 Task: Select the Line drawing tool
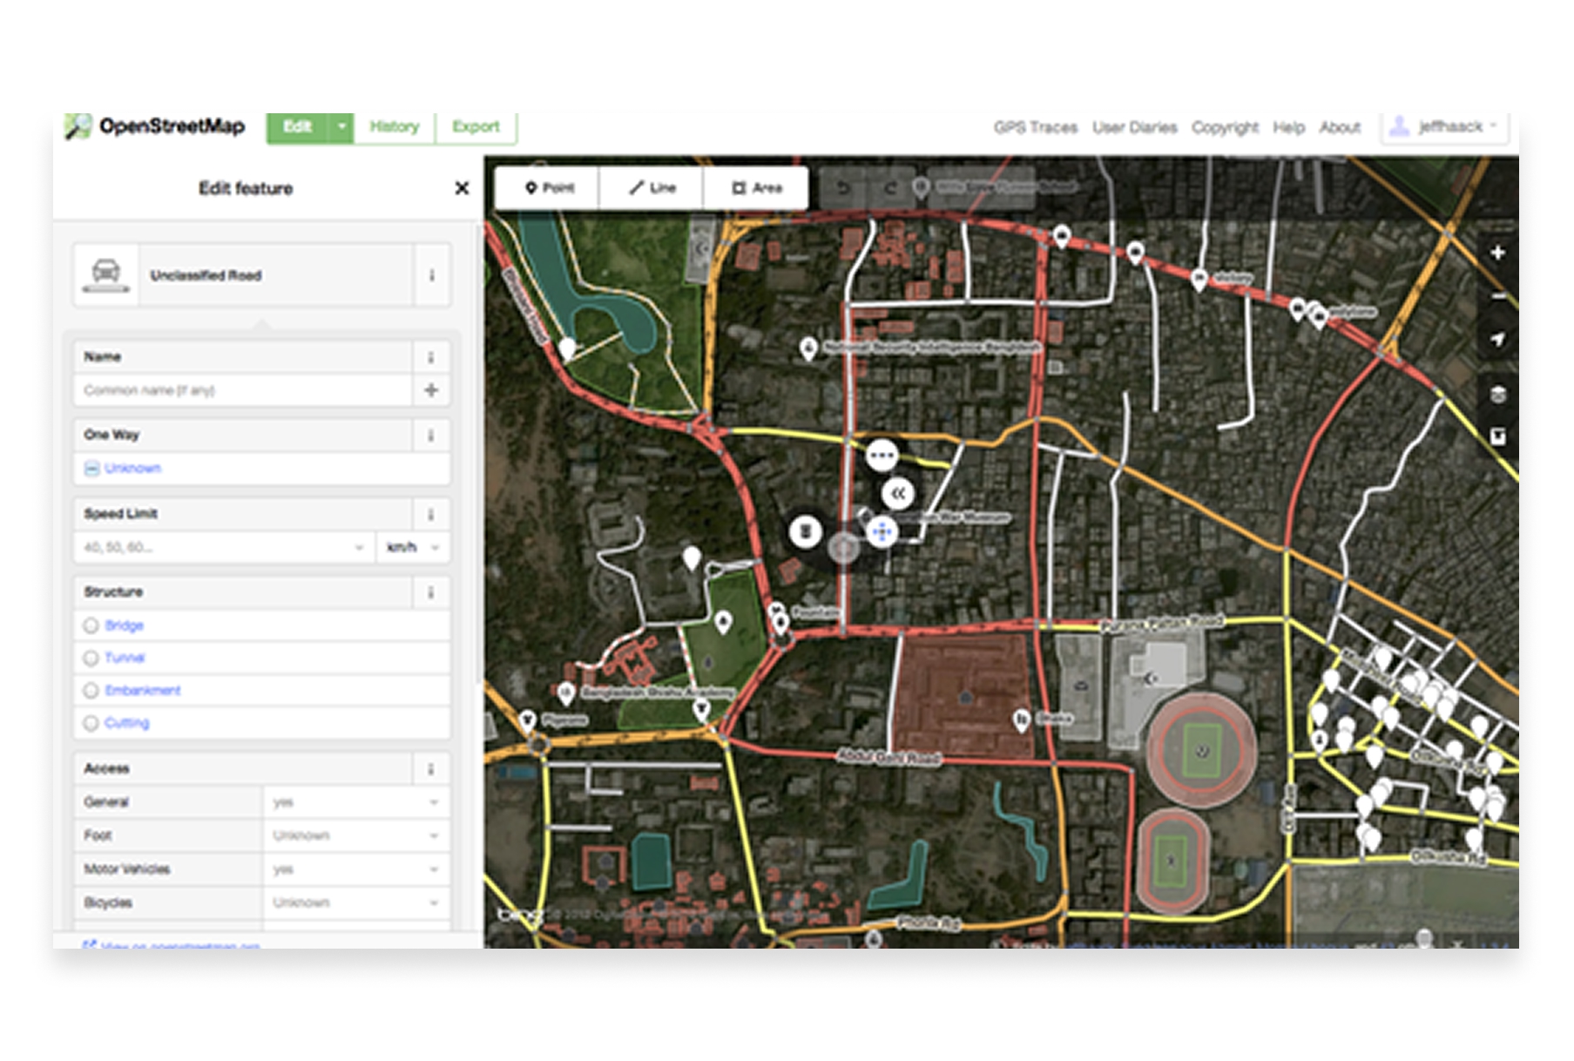tap(651, 187)
